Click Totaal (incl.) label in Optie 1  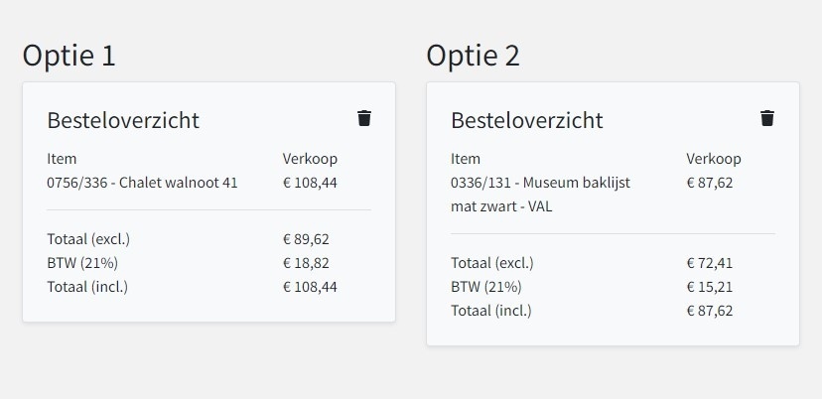(87, 287)
